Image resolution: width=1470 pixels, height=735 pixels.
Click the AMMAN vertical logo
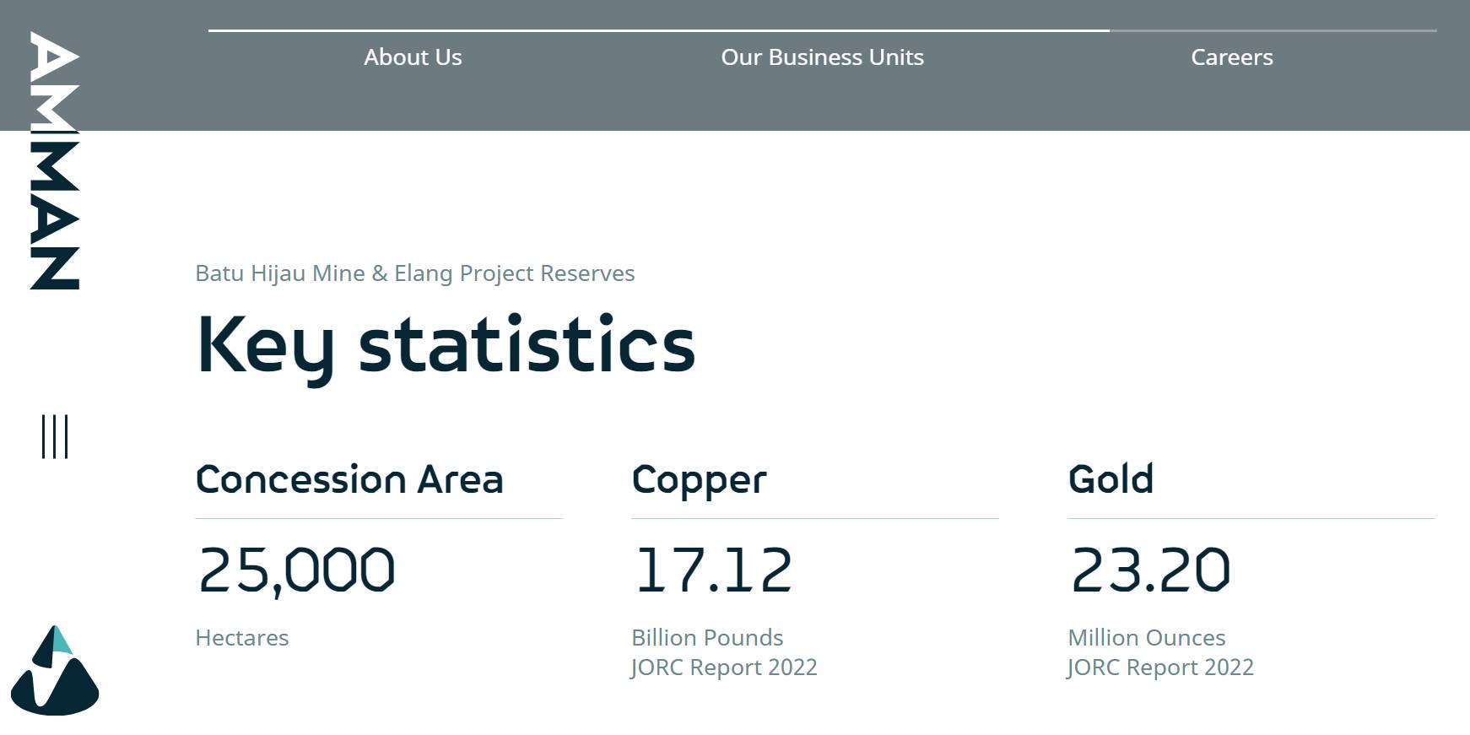click(x=55, y=160)
